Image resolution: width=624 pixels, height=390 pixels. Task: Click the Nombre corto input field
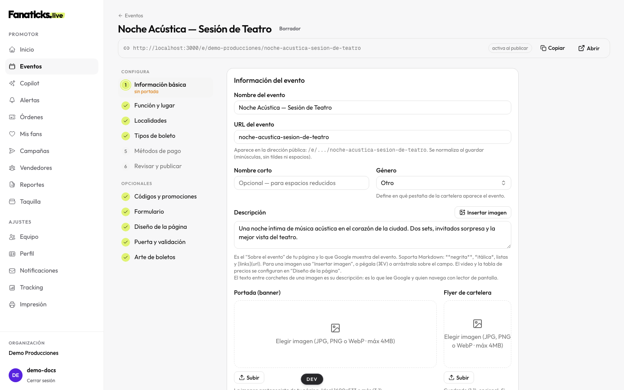pyautogui.click(x=301, y=183)
